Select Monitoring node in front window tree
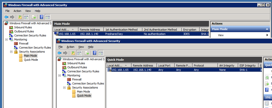This screenshot has height=108, width=272. click(x=74, y=76)
